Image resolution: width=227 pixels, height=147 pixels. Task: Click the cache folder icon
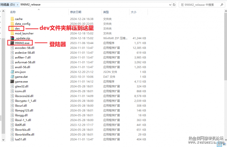(12, 19)
